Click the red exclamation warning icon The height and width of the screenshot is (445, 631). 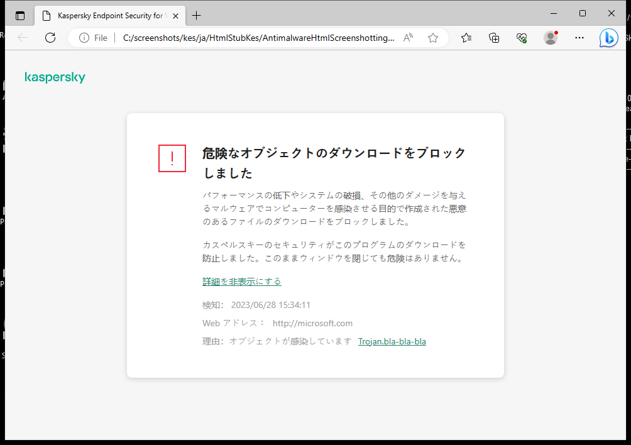pyautogui.click(x=172, y=158)
